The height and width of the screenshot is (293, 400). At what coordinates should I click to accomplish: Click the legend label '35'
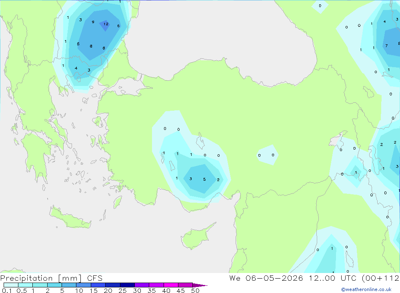pos(152,291)
